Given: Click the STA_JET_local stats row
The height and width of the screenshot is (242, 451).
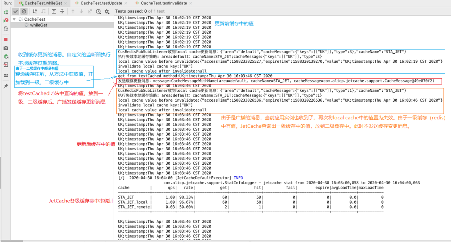Looking at the screenshot, I should point(251,202).
